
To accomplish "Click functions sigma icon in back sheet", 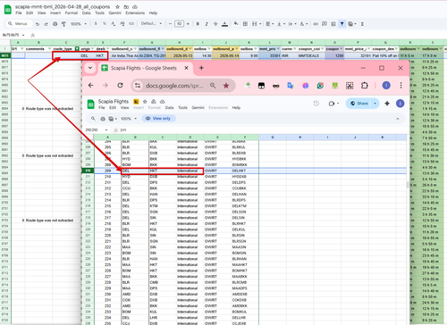I will pos(362,24).
